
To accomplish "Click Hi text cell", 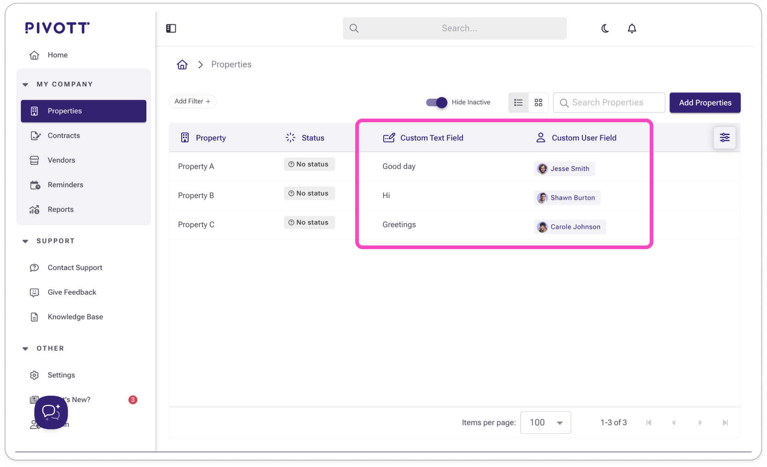I will point(386,196).
